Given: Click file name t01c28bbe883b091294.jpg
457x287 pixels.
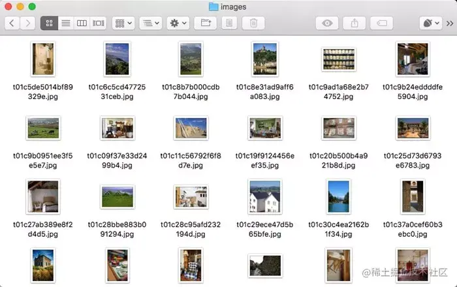Looking at the screenshot, I should [117, 230].
